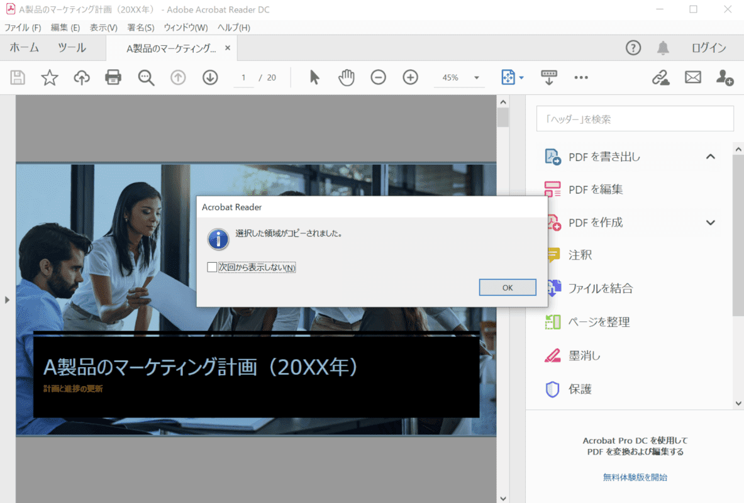Click document scrollbar down arrow
Image resolution: width=744 pixels, height=503 pixels.
click(x=503, y=498)
